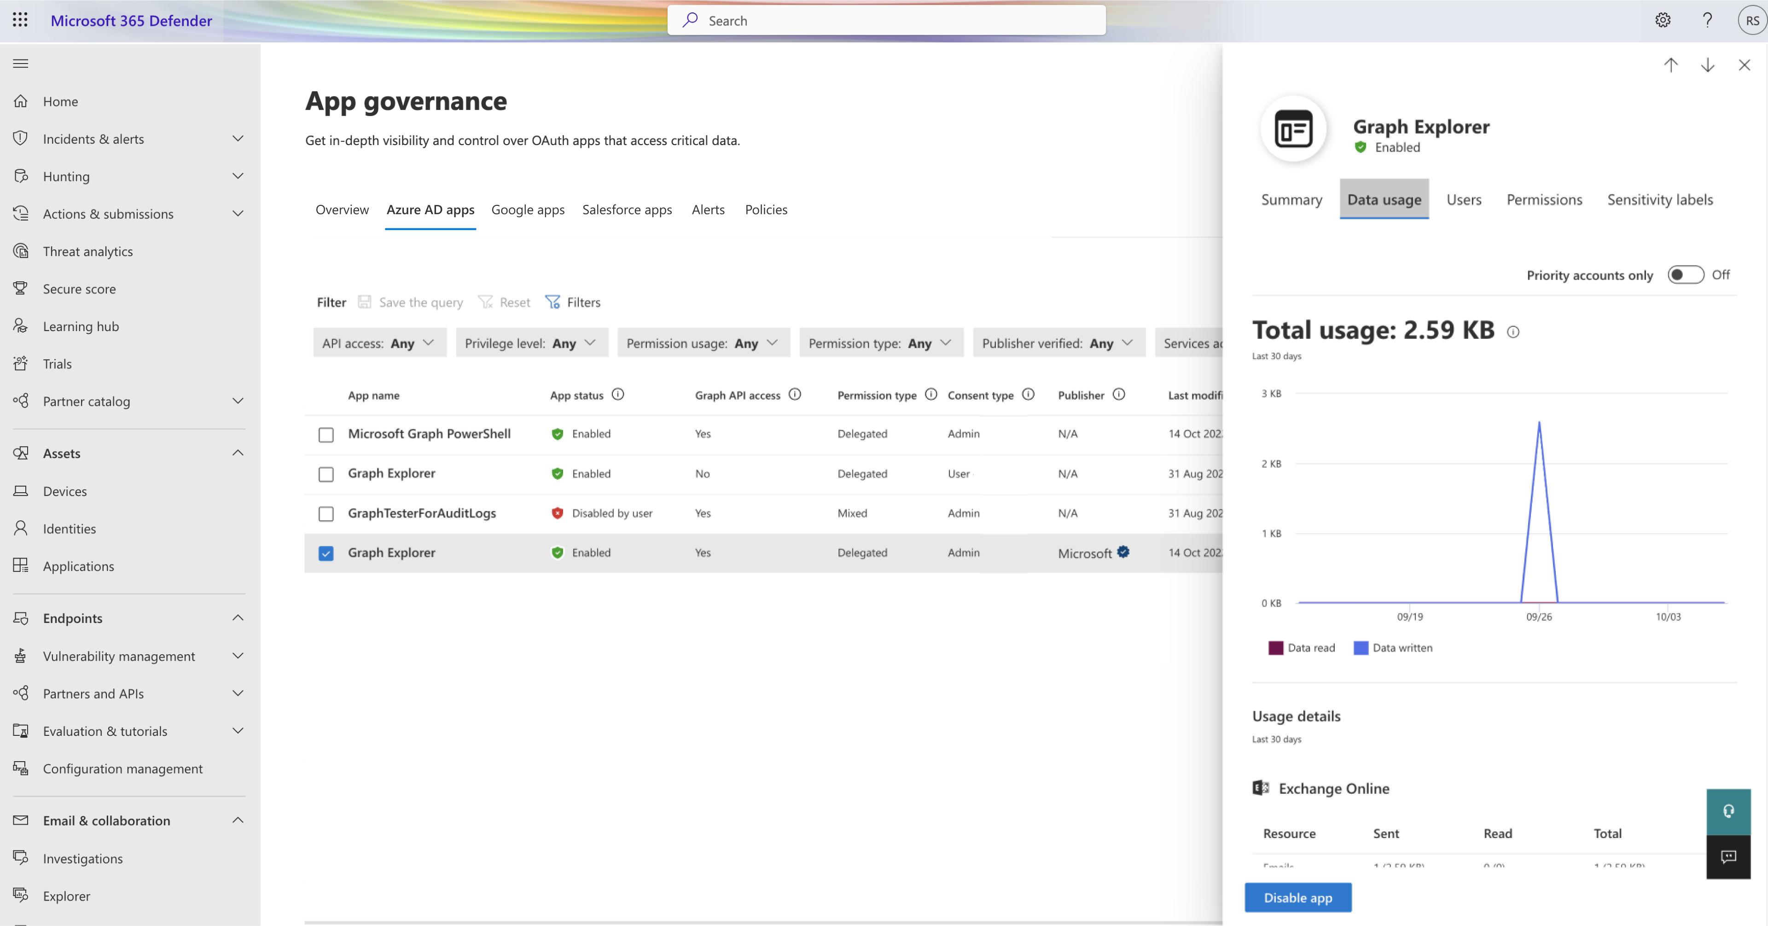Click the scroll up arrow in detail panel
Viewport: 1768px width, 926px height.
click(x=1671, y=64)
